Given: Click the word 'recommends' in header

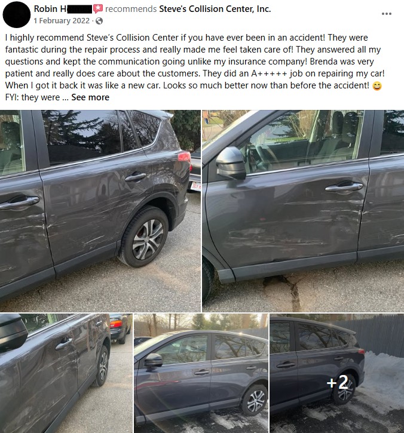Looking at the screenshot, I should [131, 9].
